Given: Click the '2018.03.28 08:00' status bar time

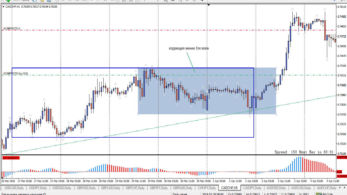Looking at the screenshot, I should pos(213,194).
